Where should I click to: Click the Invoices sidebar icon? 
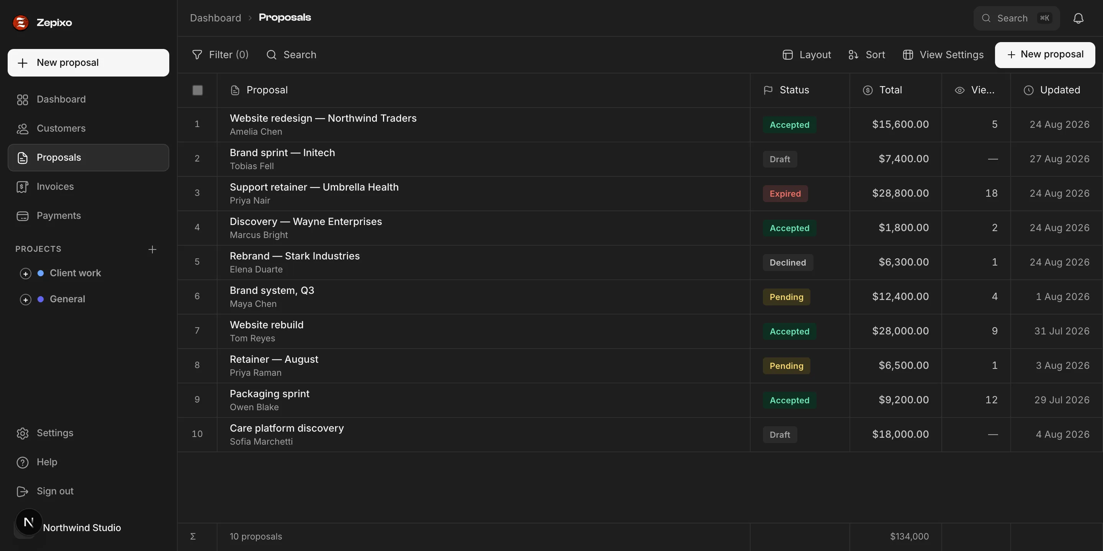(22, 187)
